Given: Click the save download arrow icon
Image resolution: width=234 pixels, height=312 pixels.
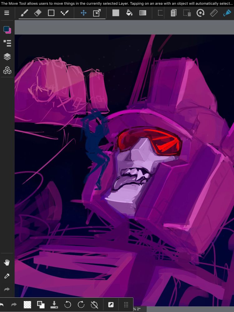Looking at the screenshot, I should pos(54,305).
